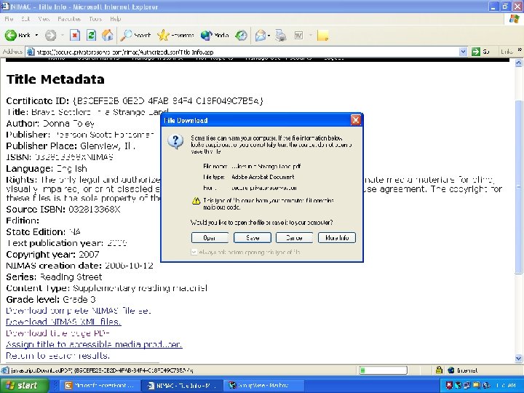The image size is (524, 393).
Task: Click 'Adobe Acrobat Document' file type text
Action: [263, 177]
